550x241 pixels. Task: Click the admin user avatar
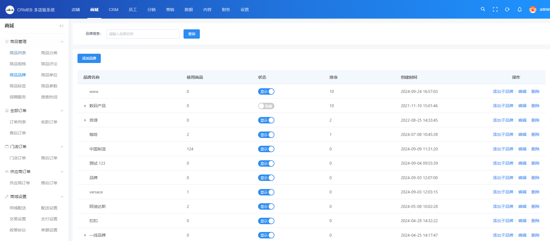tap(533, 10)
